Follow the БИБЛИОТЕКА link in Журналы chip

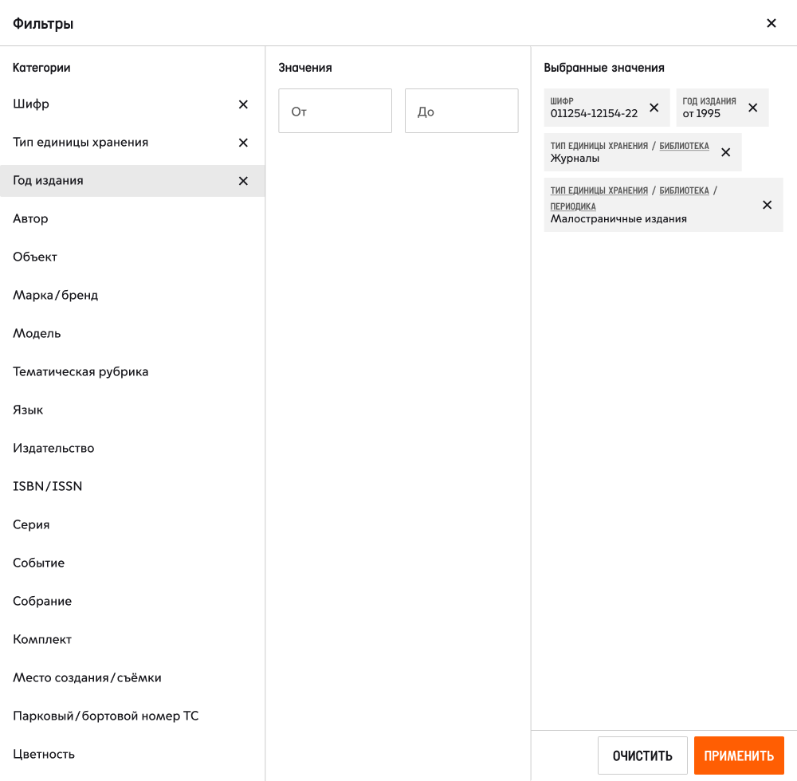coord(684,146)
